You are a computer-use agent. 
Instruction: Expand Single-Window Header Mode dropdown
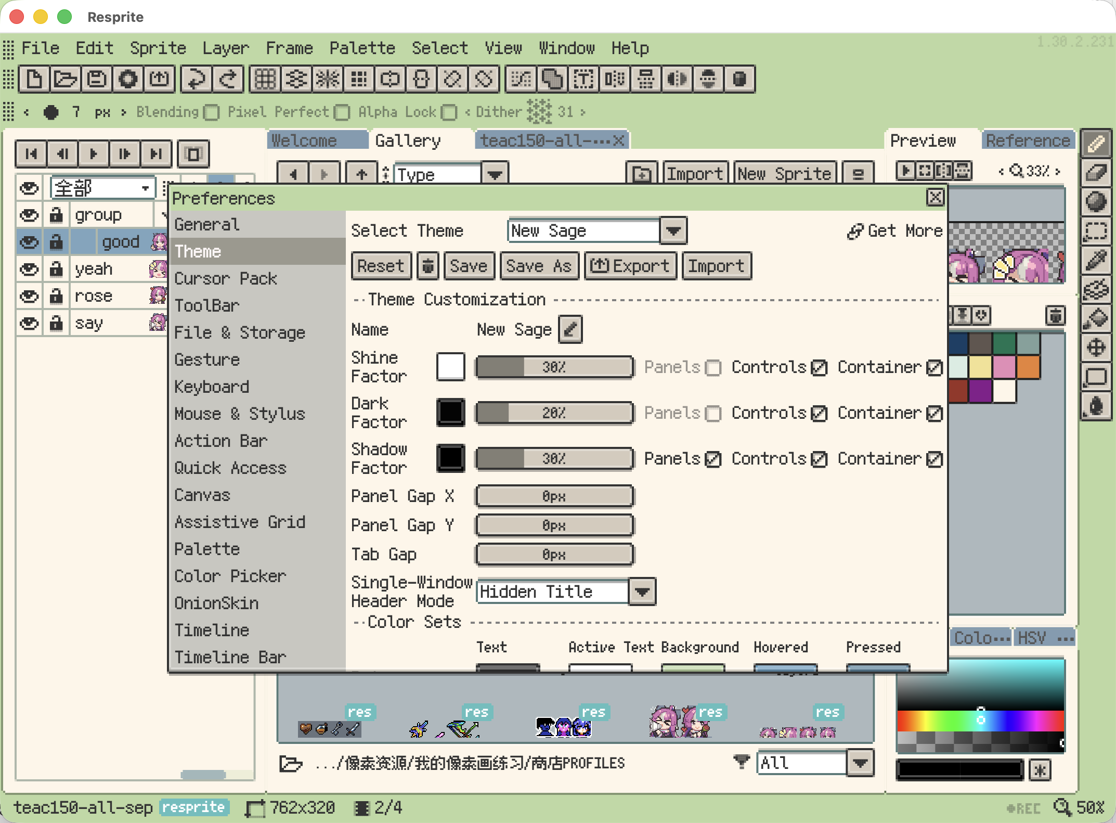click(x=642, y=591)
